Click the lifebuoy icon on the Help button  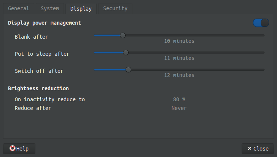coord(12,149)
